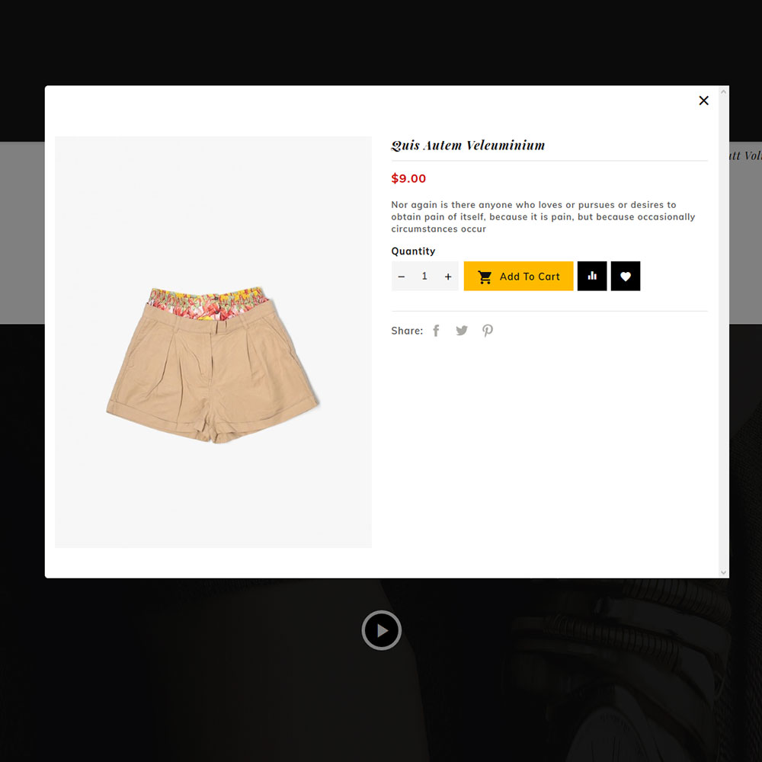This screenshot has height=762, width=762.
Task: Click the modal scrollbar up arrow
Action: point(724,91)
